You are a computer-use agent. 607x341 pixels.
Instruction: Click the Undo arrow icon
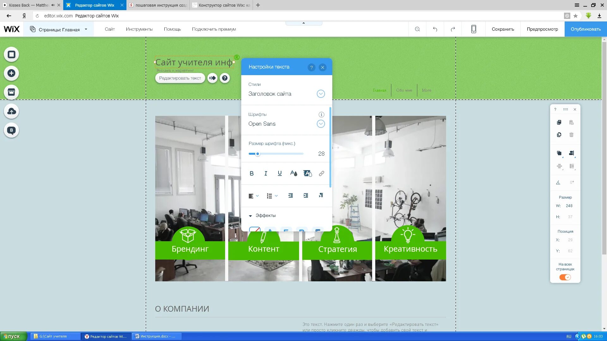pos(435,29)
